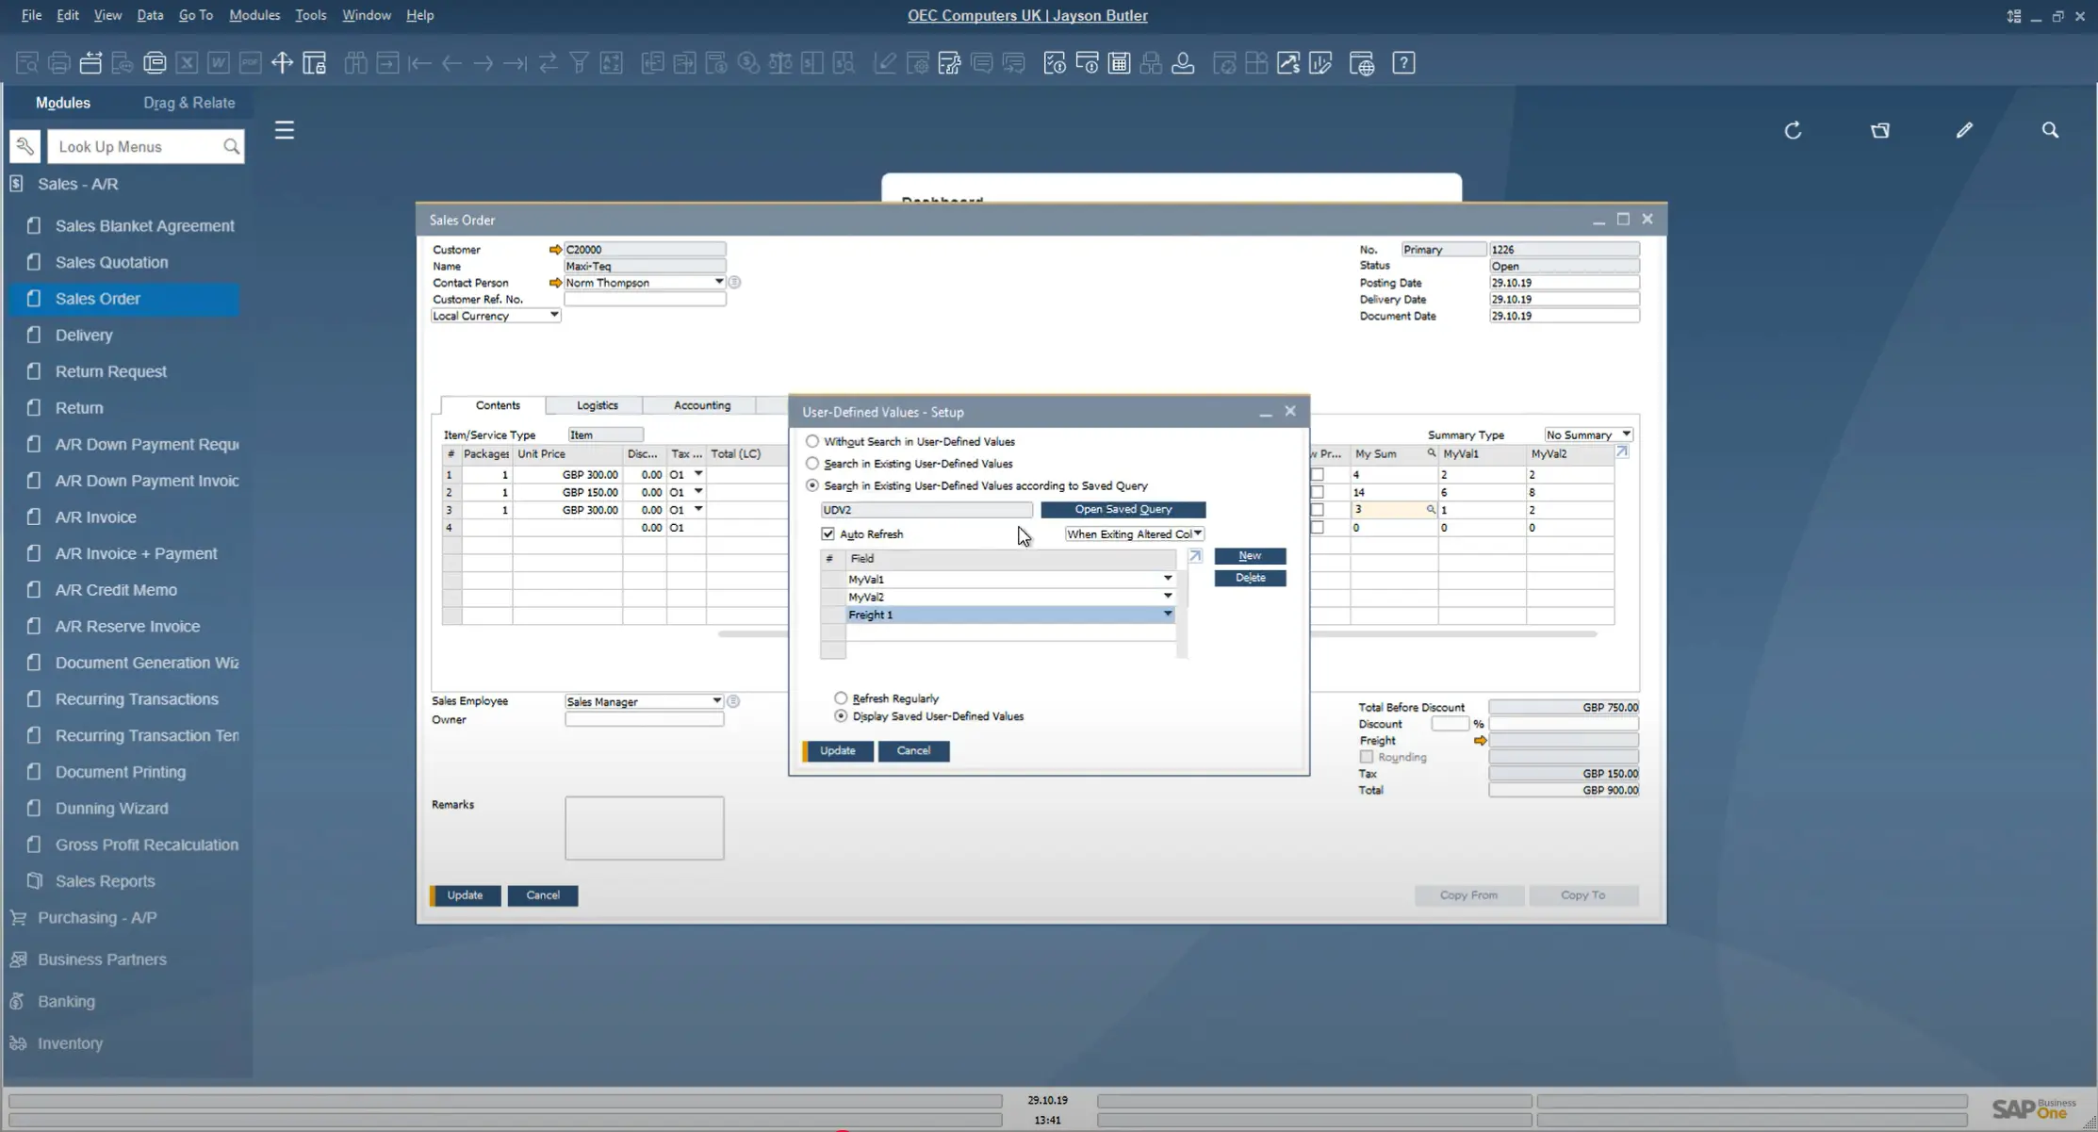2098x1132 pixels.
Task: Select the Refresh Regularly radio button
Action: point(841,698)
